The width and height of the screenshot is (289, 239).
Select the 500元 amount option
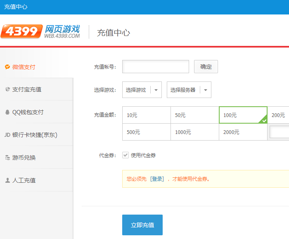click(147, 132)
